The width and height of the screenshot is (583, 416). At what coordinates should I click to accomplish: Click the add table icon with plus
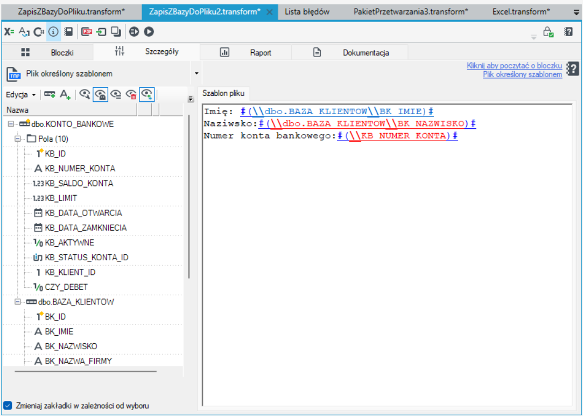[50, 95]
